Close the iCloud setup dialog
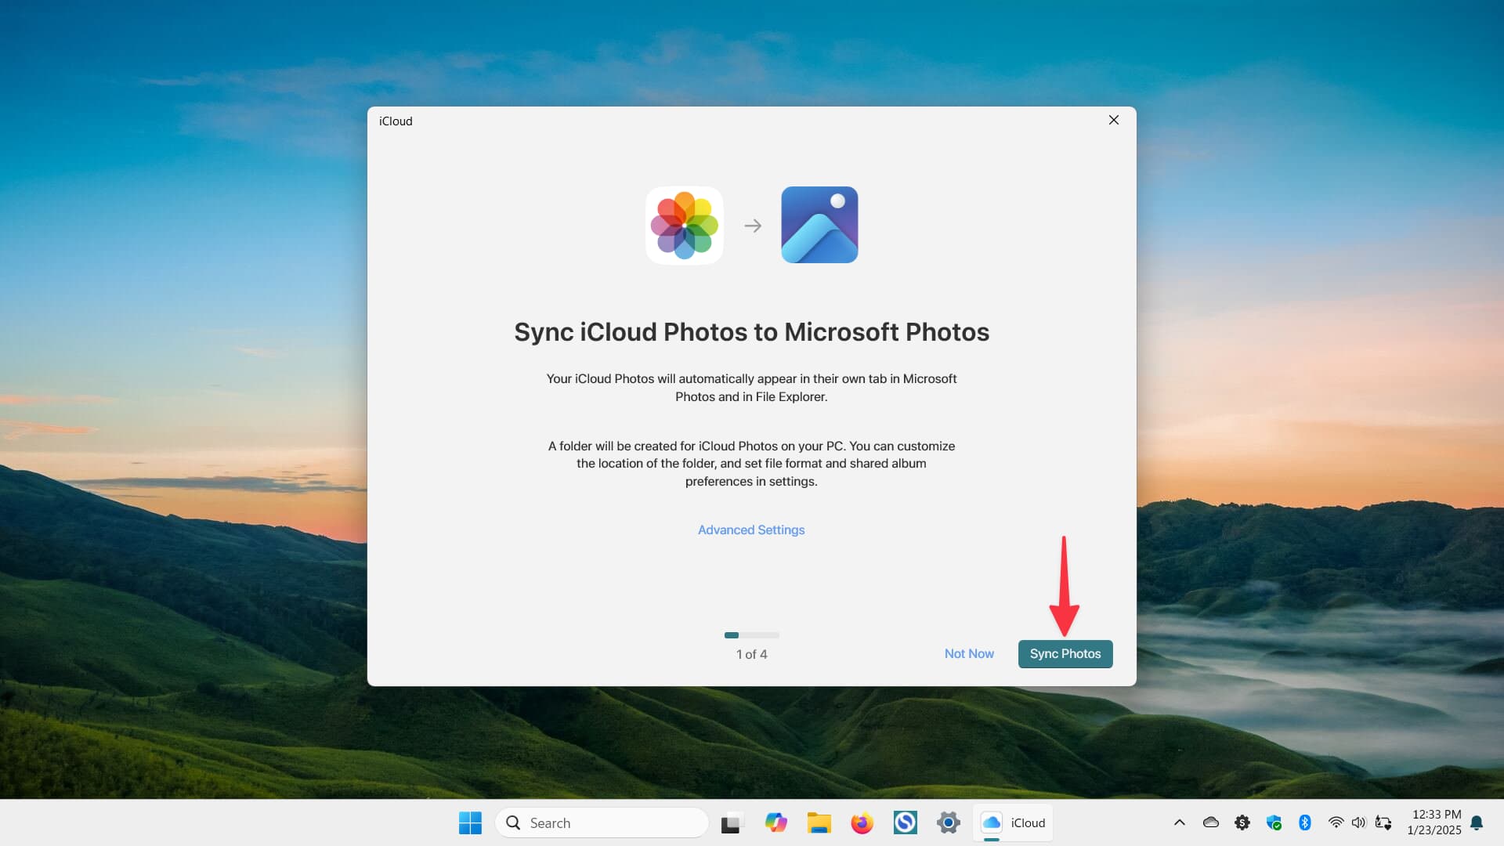1504x846 pixels. [1113, 120]
